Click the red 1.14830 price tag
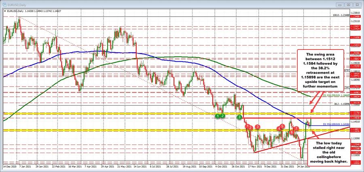 (x=355, y=118)
